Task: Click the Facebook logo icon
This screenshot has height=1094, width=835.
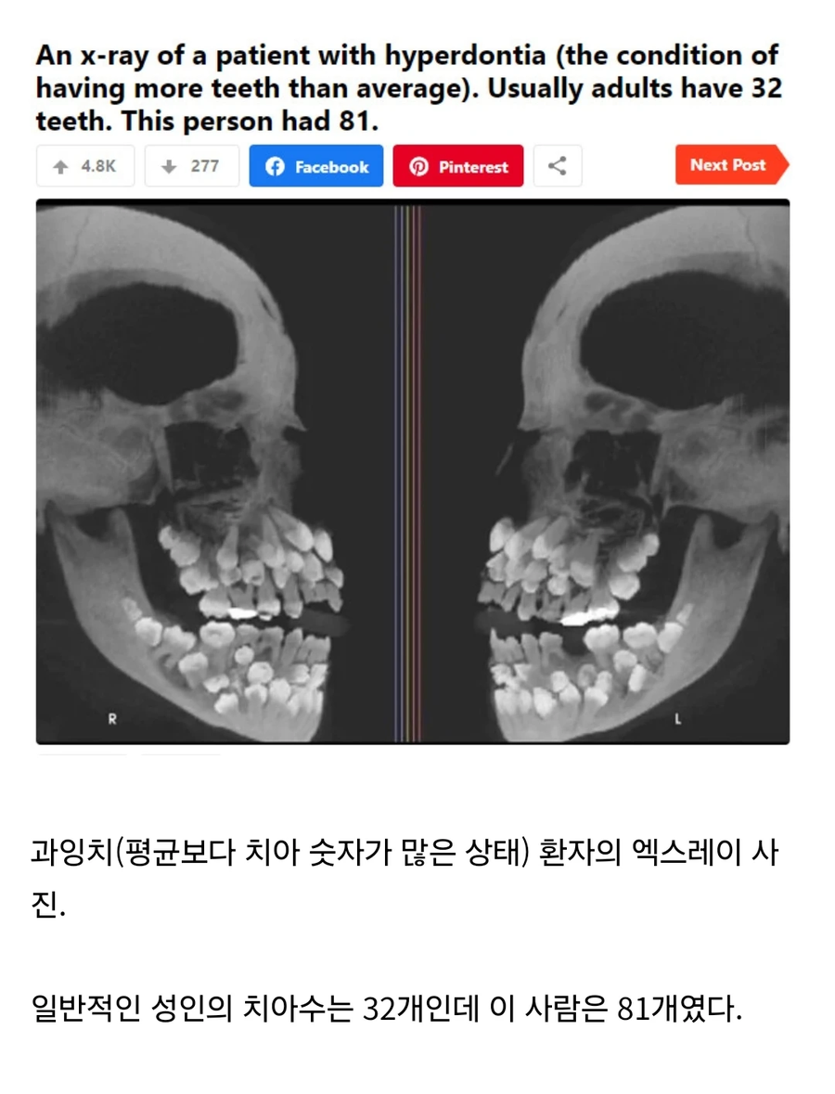Action: (x=275, y=166)
